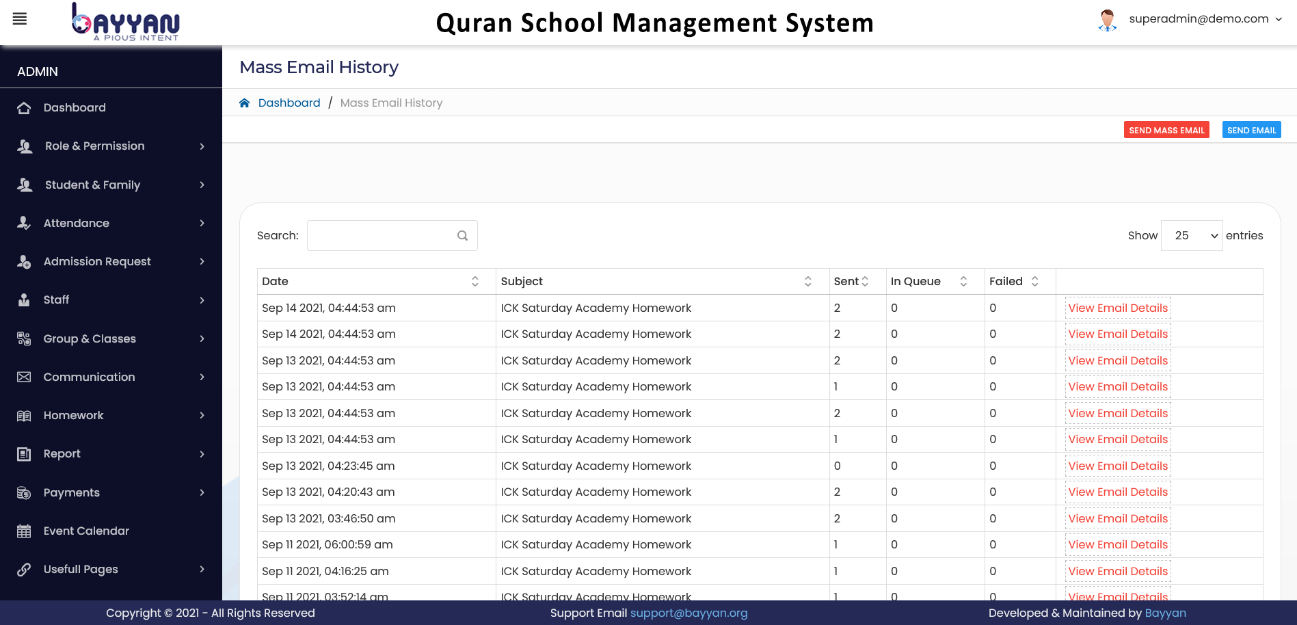Viewport: 1297px width, 625px height.
Task: Open the support@bayyan.org email link
Action: 688,613
